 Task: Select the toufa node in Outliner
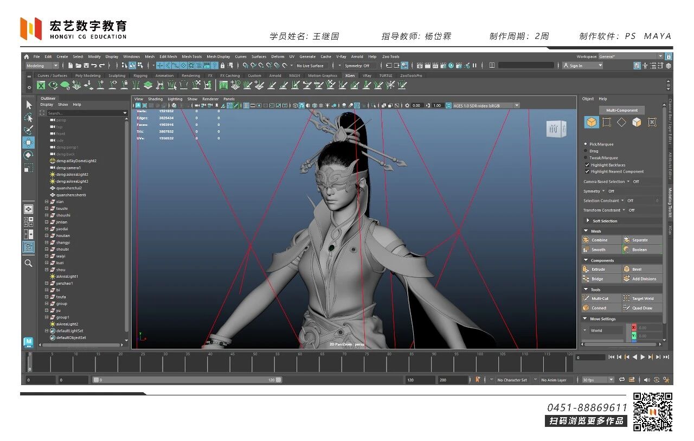pos(61,297)
